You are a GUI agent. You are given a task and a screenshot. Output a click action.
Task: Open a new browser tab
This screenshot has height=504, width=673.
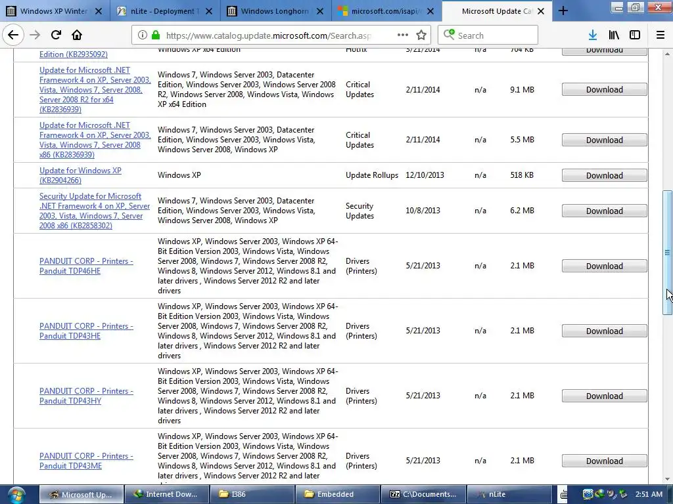[563, 11]
